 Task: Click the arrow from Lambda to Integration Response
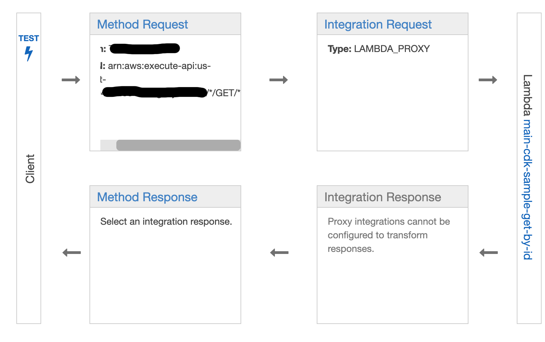point(489,253)
